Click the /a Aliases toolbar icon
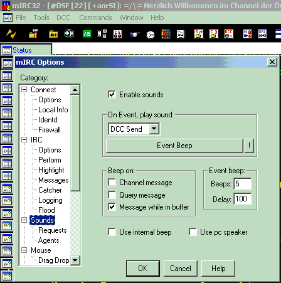Screen dimensions: 281x283 [x=87, y=34]
